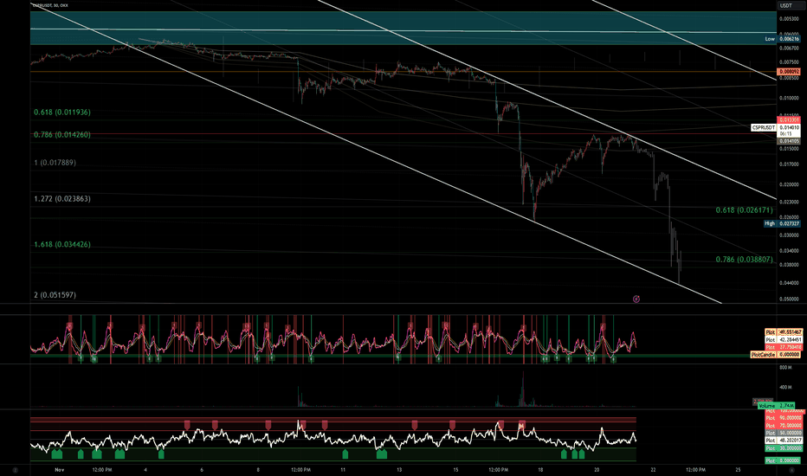The image size is (807, 476).
Task: Click the 0.020000 price axis tick
Action: point(789,184)
